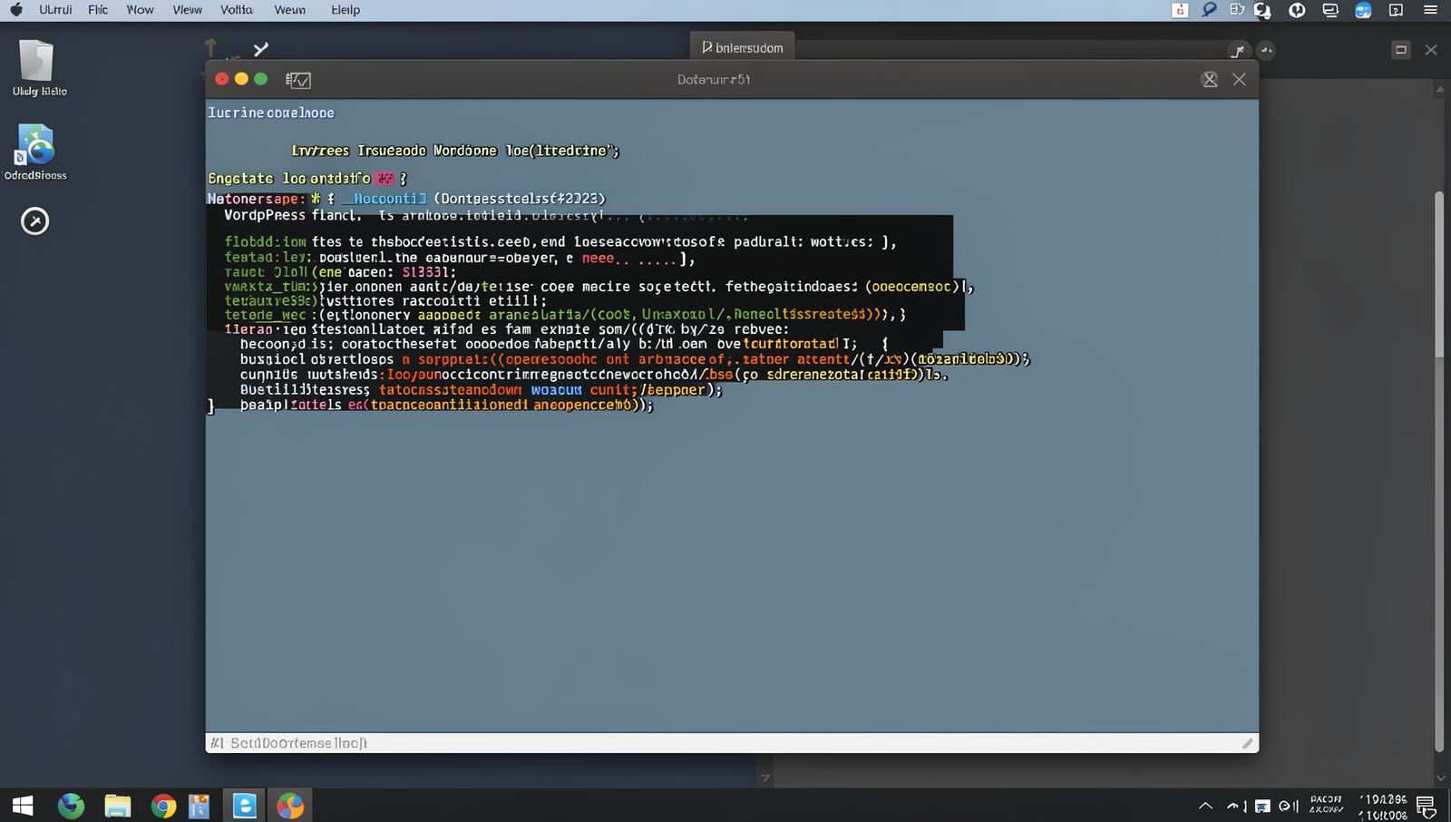This screenshot has width=1451, height=822.
Task: Switch to the colorful round app in taskbar
Action: tap(290, 806)
